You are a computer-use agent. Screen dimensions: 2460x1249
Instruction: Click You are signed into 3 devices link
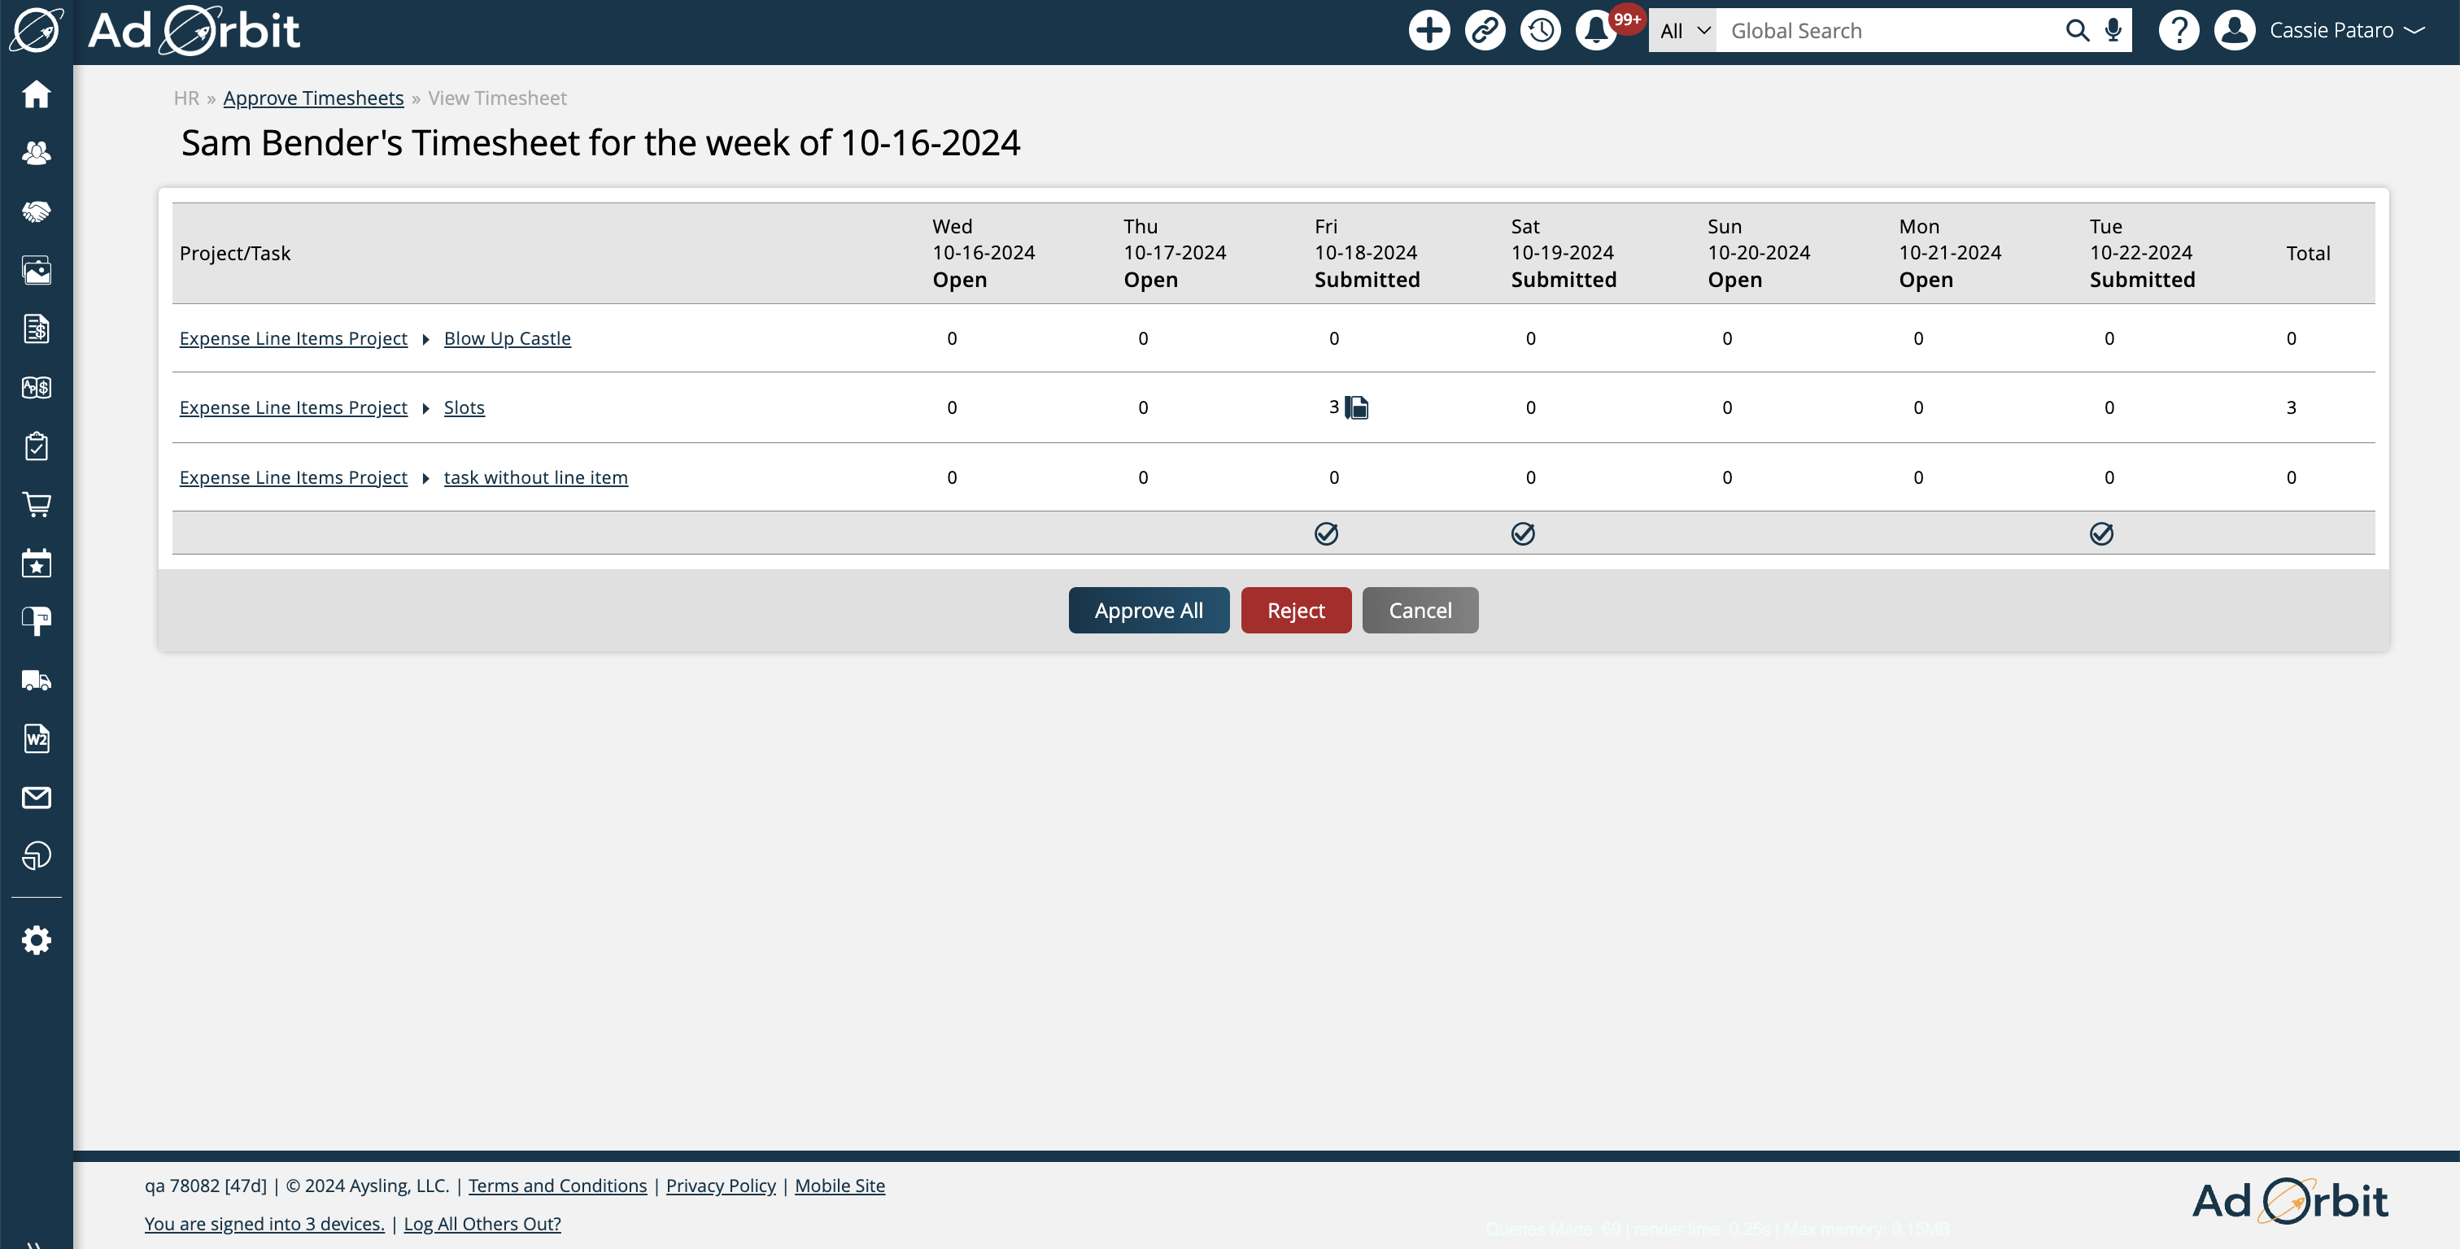point(264,1223)
